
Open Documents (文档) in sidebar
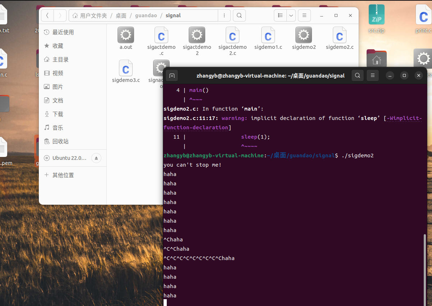tap(73, 101)
